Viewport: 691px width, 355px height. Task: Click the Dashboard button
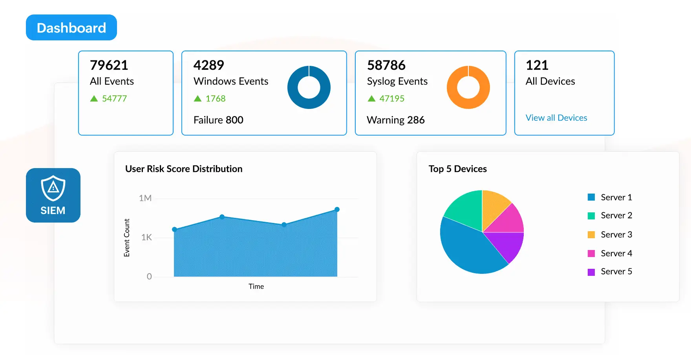(x=71, y=27)
